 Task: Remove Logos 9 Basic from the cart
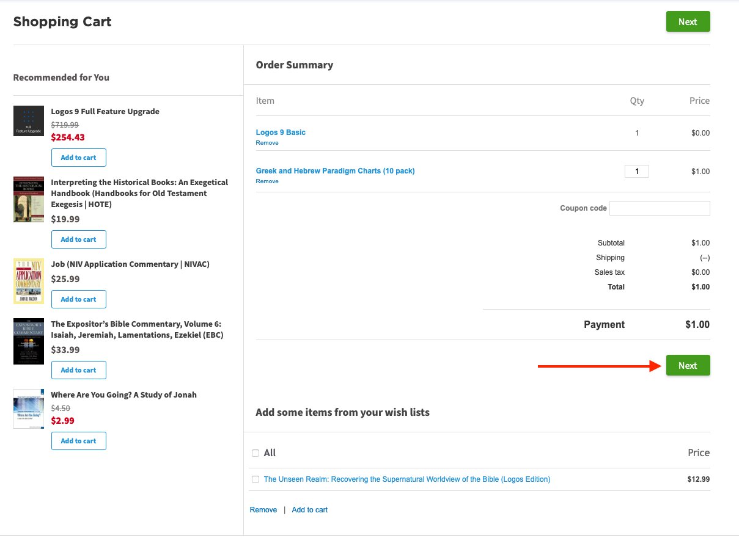click(267, 143)
